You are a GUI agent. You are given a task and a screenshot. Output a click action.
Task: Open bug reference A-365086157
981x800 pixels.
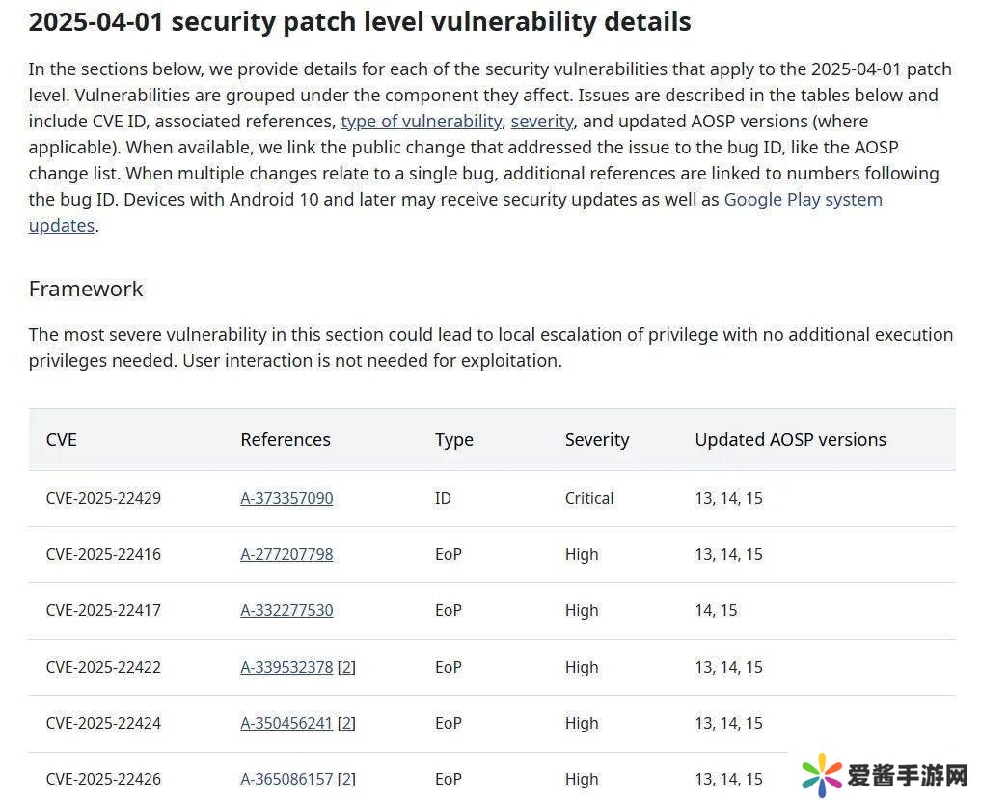coord(286,780)
